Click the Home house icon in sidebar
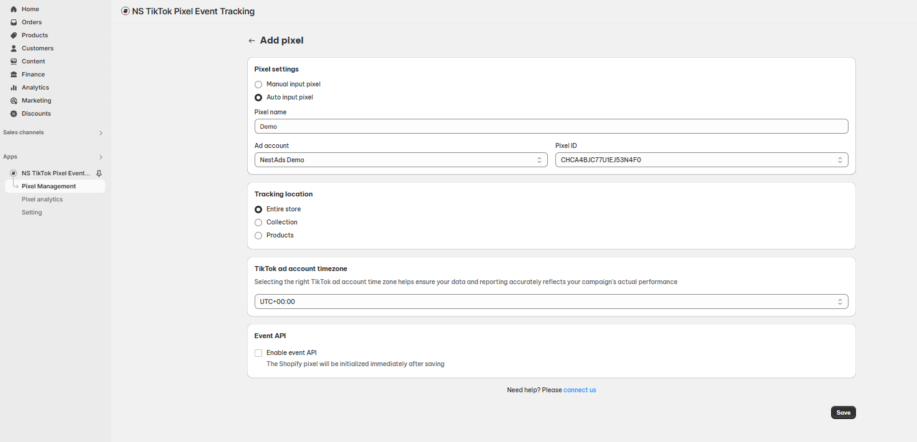 [x=14, y=9]
